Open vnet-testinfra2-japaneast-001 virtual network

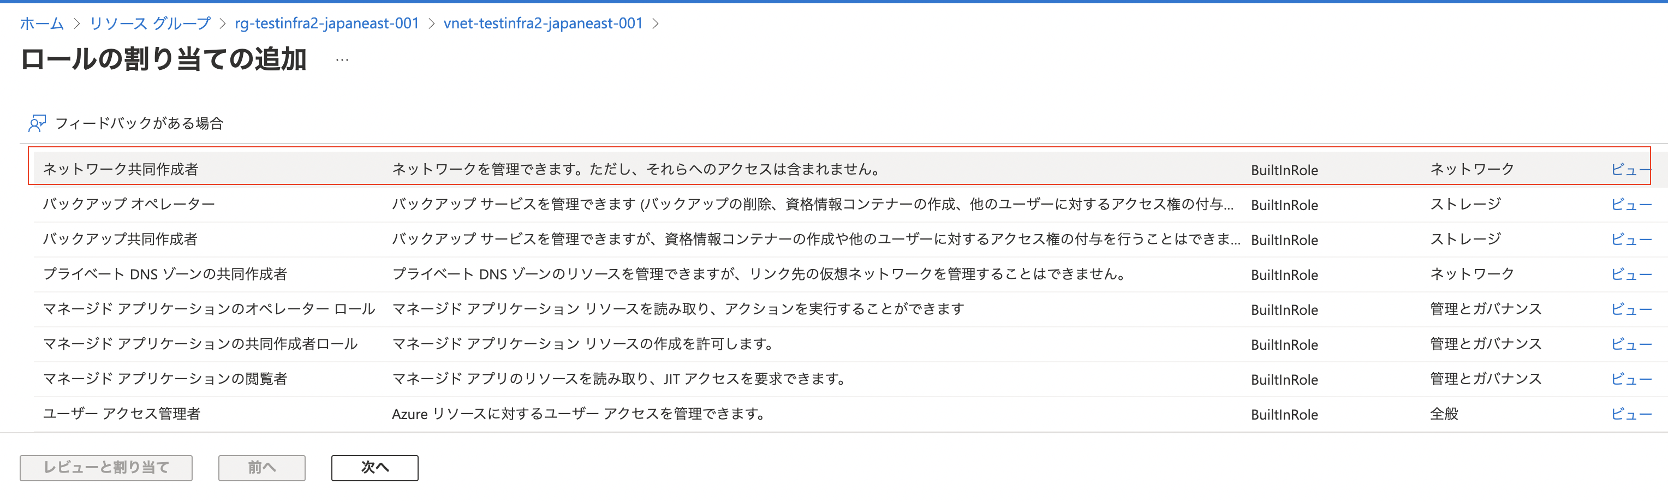[x=543, y=23]
